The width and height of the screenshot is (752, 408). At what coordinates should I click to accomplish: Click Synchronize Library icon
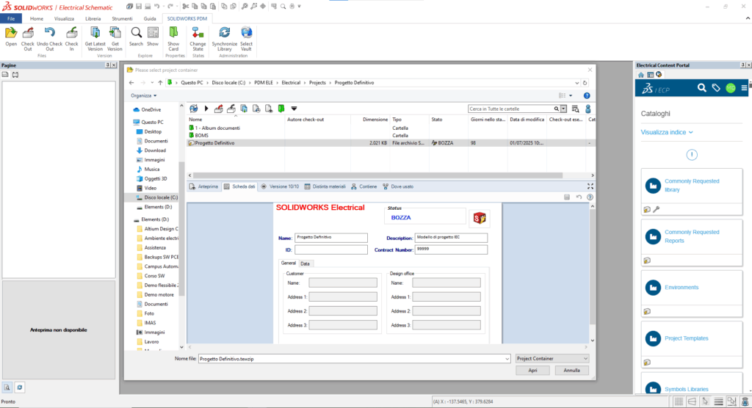[225, 33]
